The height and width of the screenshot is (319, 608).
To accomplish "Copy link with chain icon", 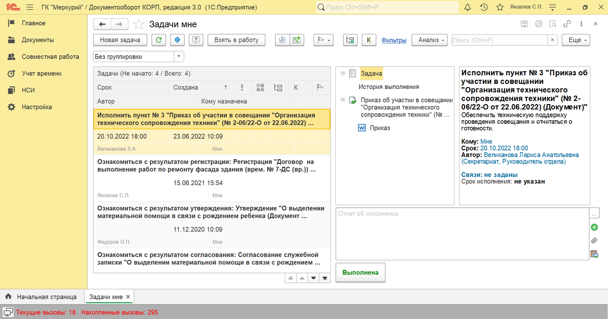I will tap(567, 24).
